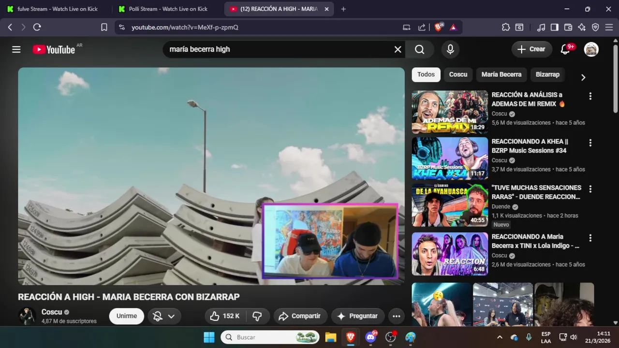Toggle the browser sidebar panel icon
This screenshot has width=619, height=348.
[x=555, y=27]
